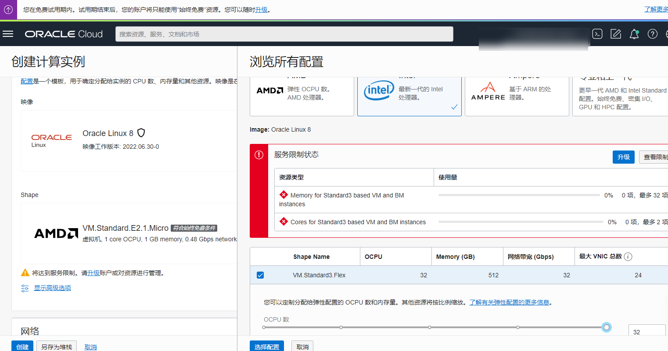Click the 创建 button
This screenshot has height=351, width=668.
[22, 347]
